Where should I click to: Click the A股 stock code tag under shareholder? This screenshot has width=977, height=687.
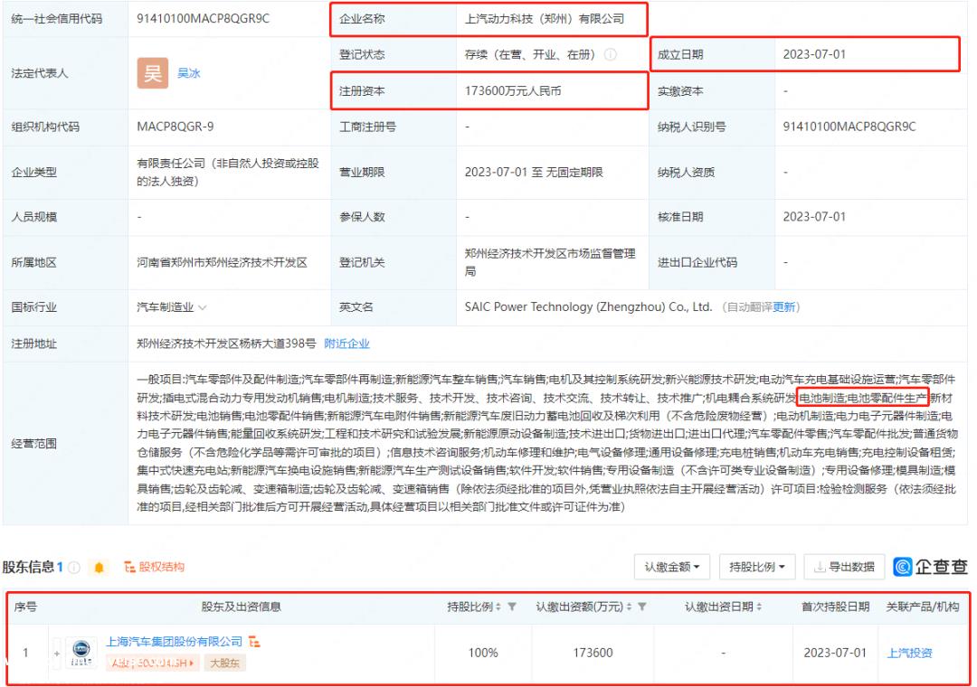[x=153, y=663]
